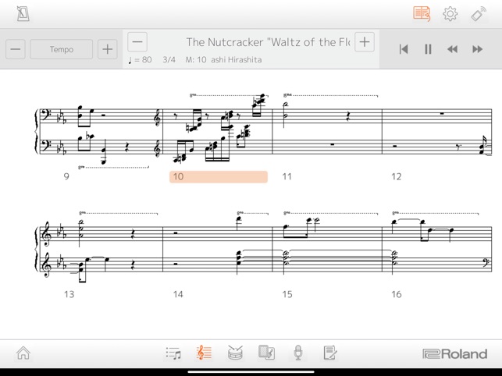Jump back to the song start
Screen dimensions: 502x376
point(404,49)
